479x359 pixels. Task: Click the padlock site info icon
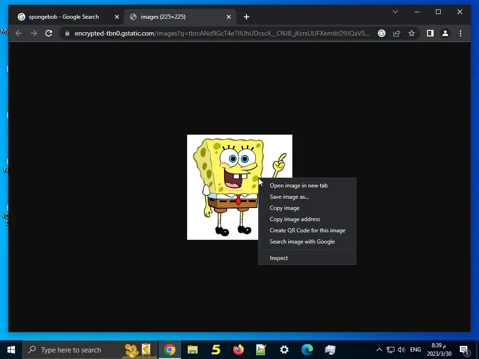67,33
